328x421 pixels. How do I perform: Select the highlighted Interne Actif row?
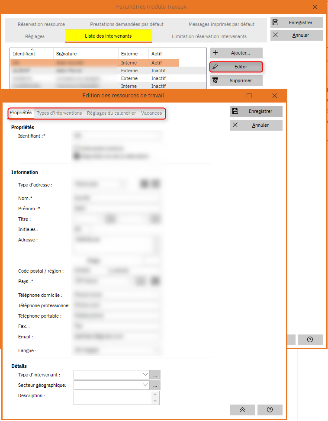95,63
